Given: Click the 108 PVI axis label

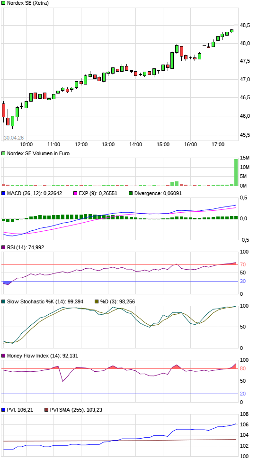Looking at the screenshot, I should tap(244, 414).
